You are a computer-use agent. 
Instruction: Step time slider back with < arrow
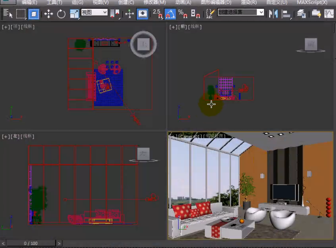pos(3,243)
